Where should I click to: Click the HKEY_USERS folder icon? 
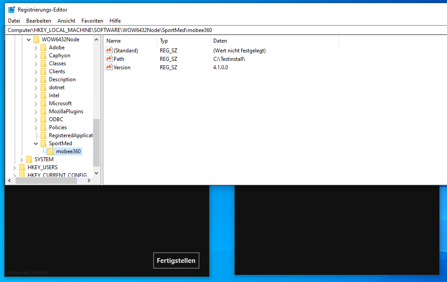[22, 167]
